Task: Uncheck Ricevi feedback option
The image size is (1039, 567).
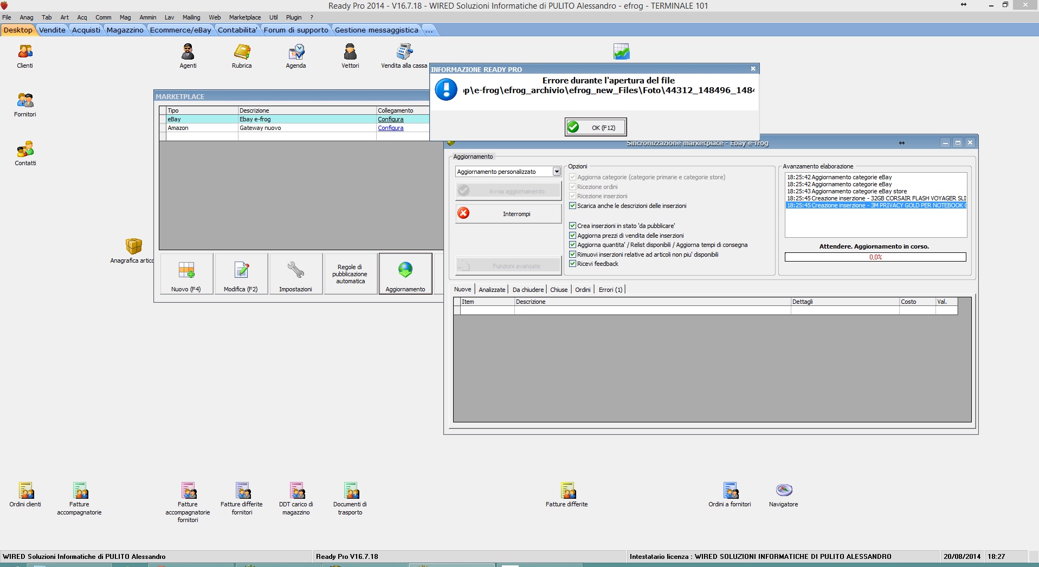Action: click(x=572, y=264)
